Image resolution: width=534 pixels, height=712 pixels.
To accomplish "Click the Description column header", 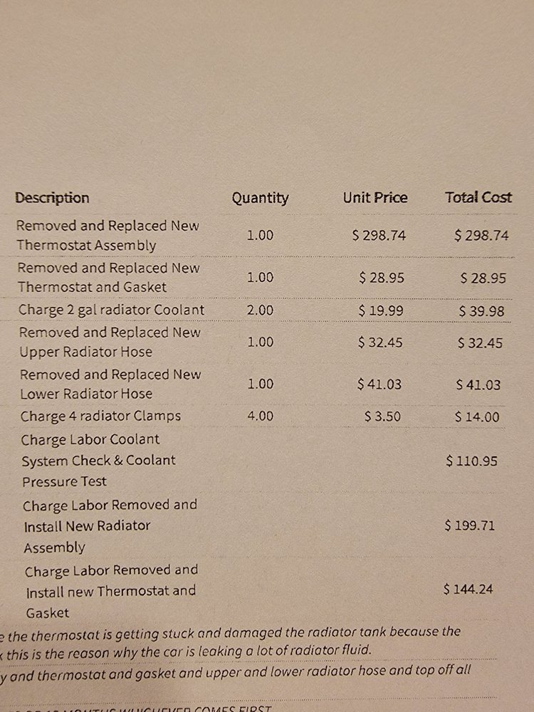I will 52,198.
